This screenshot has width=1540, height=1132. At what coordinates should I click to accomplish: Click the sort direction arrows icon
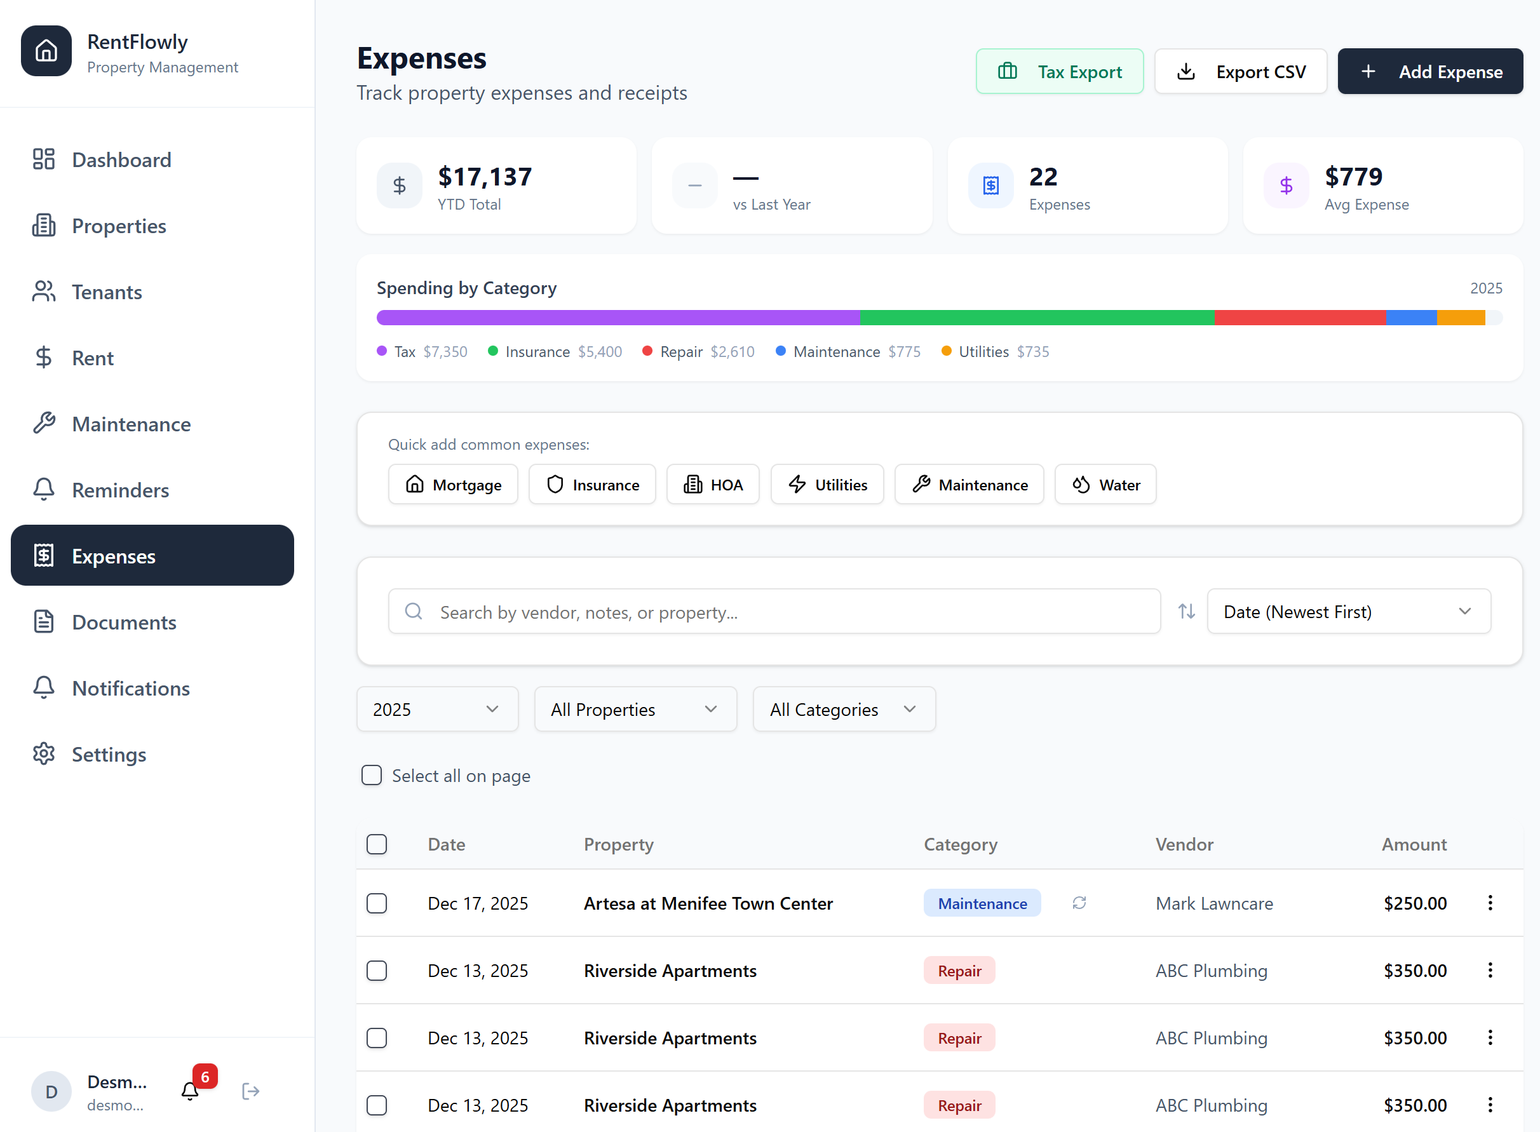(x=1186, y=611)
